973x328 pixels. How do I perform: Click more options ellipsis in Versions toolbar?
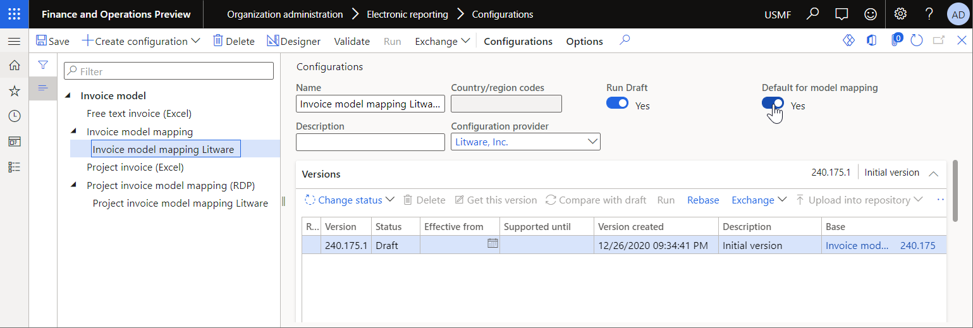coord(940,200)
